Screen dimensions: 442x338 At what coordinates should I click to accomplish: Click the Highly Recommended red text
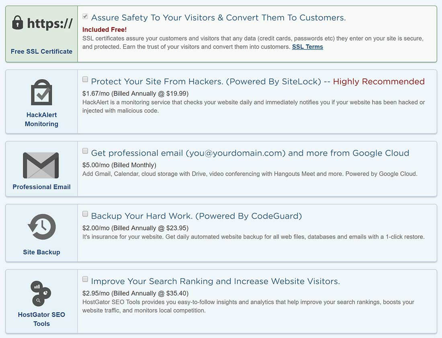click(x=379, y=82)
